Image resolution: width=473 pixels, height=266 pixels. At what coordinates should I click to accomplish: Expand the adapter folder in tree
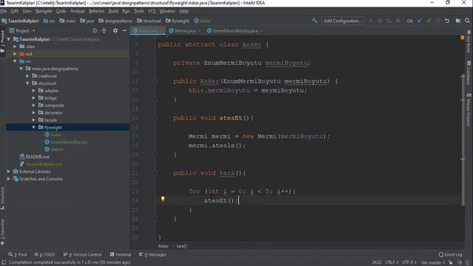pyautogui.click(x=34, y=90)
